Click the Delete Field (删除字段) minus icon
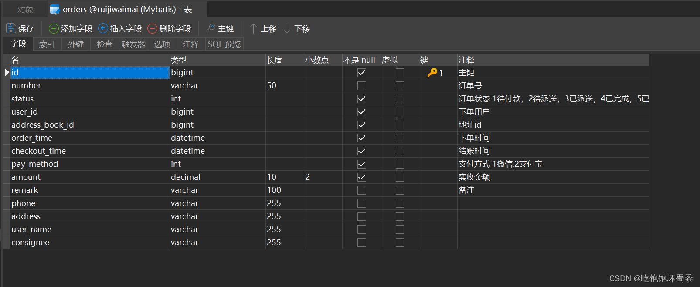Screen dimensions: 700x287 pyautogui.click(x=152, y=28)
